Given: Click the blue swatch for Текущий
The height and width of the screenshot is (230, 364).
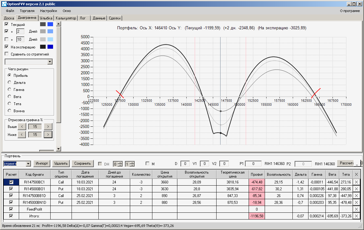Looking at the screenshot, I should coord(50,24).
